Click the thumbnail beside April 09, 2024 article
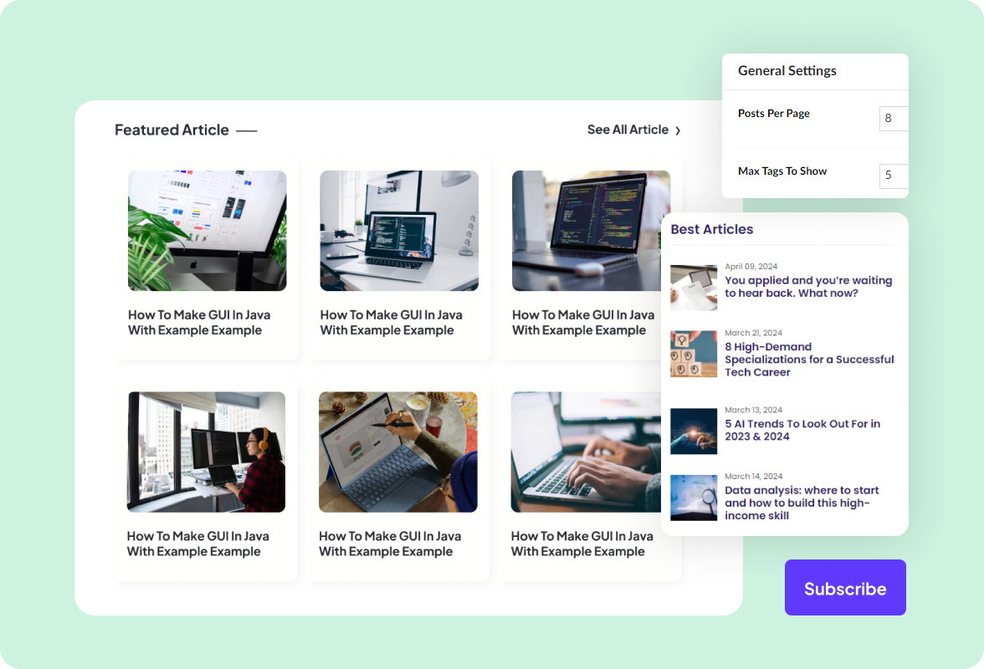984x669 pixels. (x=694, y=287)
